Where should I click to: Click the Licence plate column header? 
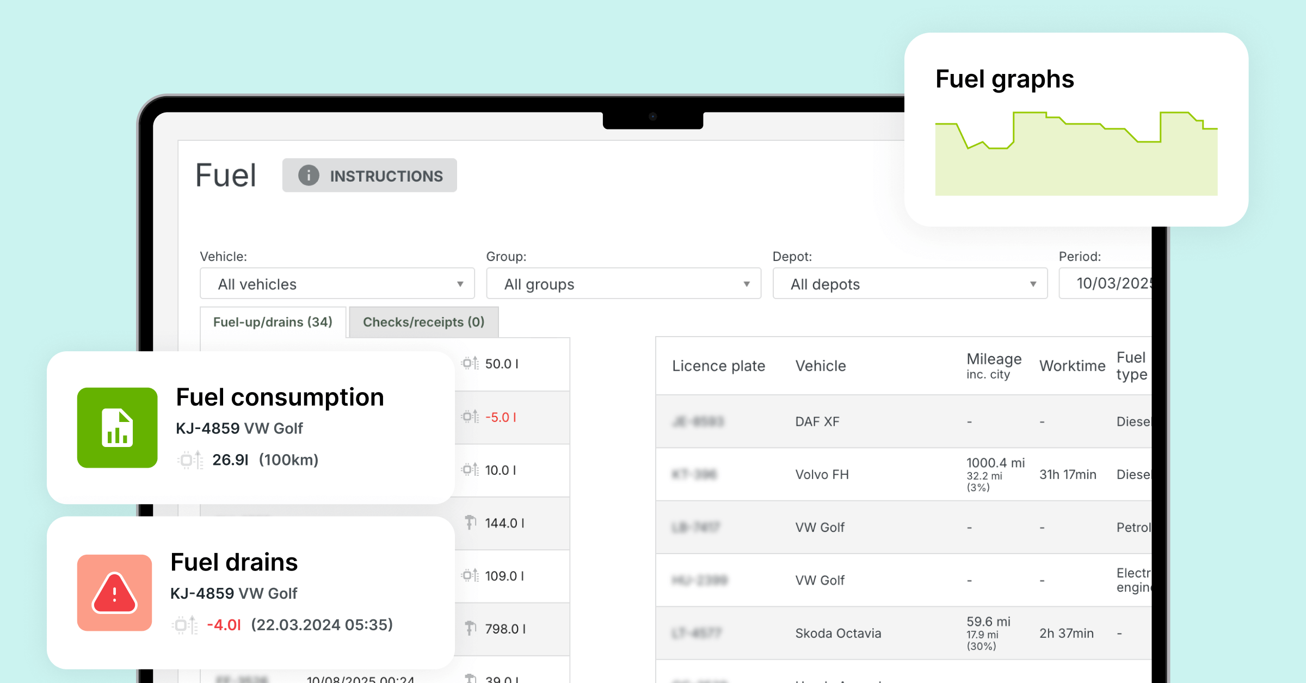point(718,366)
